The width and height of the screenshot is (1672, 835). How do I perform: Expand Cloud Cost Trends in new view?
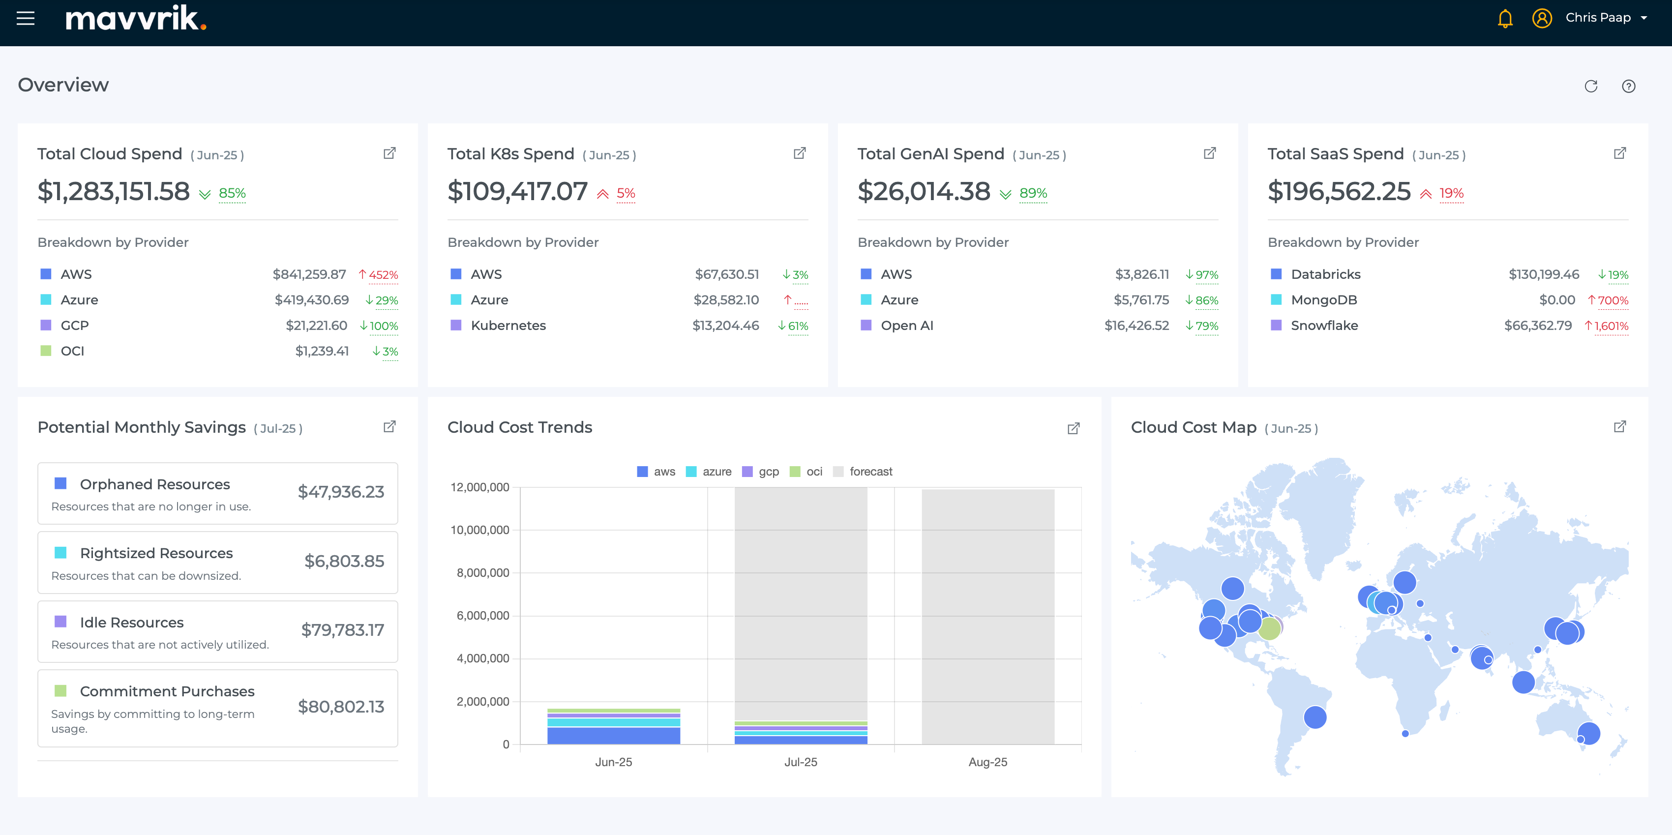point(1073,428)
